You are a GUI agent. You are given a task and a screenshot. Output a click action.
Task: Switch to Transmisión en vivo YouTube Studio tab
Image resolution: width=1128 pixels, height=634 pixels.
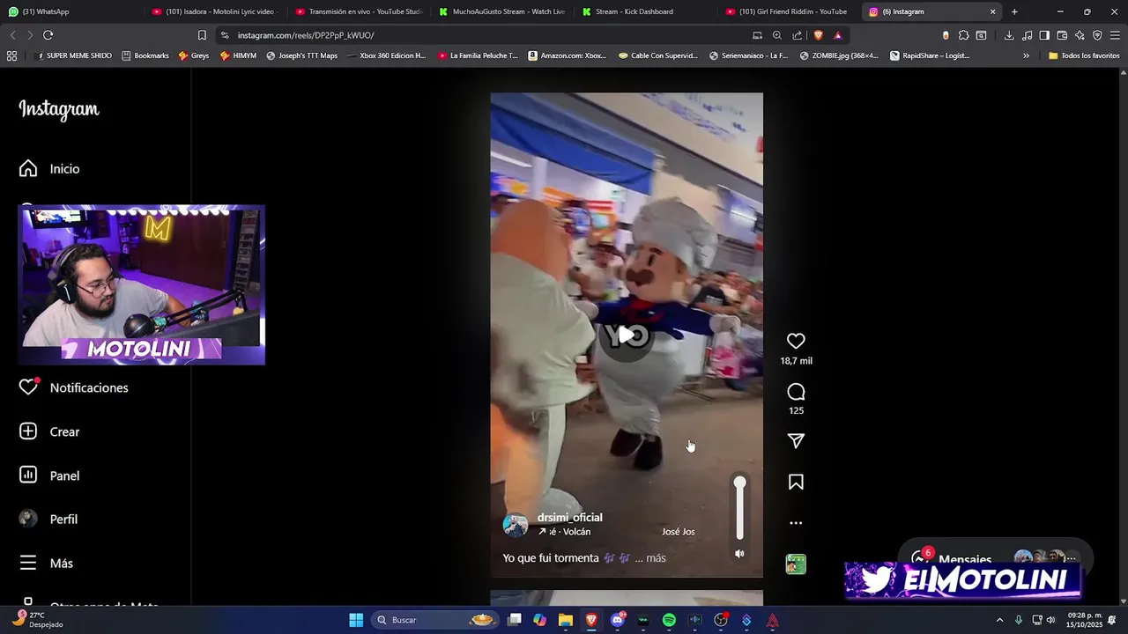coord(358,11)
